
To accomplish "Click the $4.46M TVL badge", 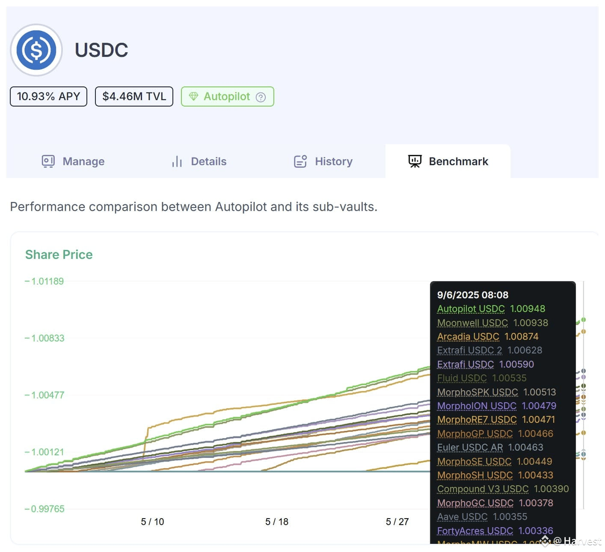I will [x=134, y=96].
